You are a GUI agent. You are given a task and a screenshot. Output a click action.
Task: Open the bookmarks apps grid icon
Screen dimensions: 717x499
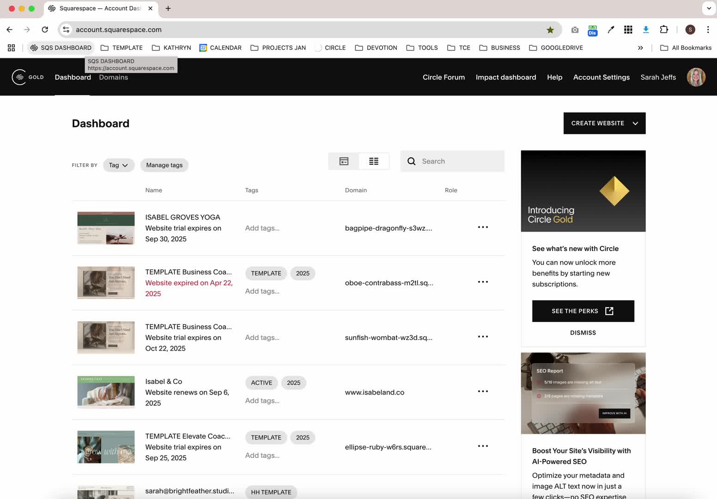[12, 48]
